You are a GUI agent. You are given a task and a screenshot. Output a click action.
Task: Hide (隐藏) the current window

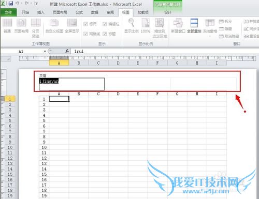225,29
